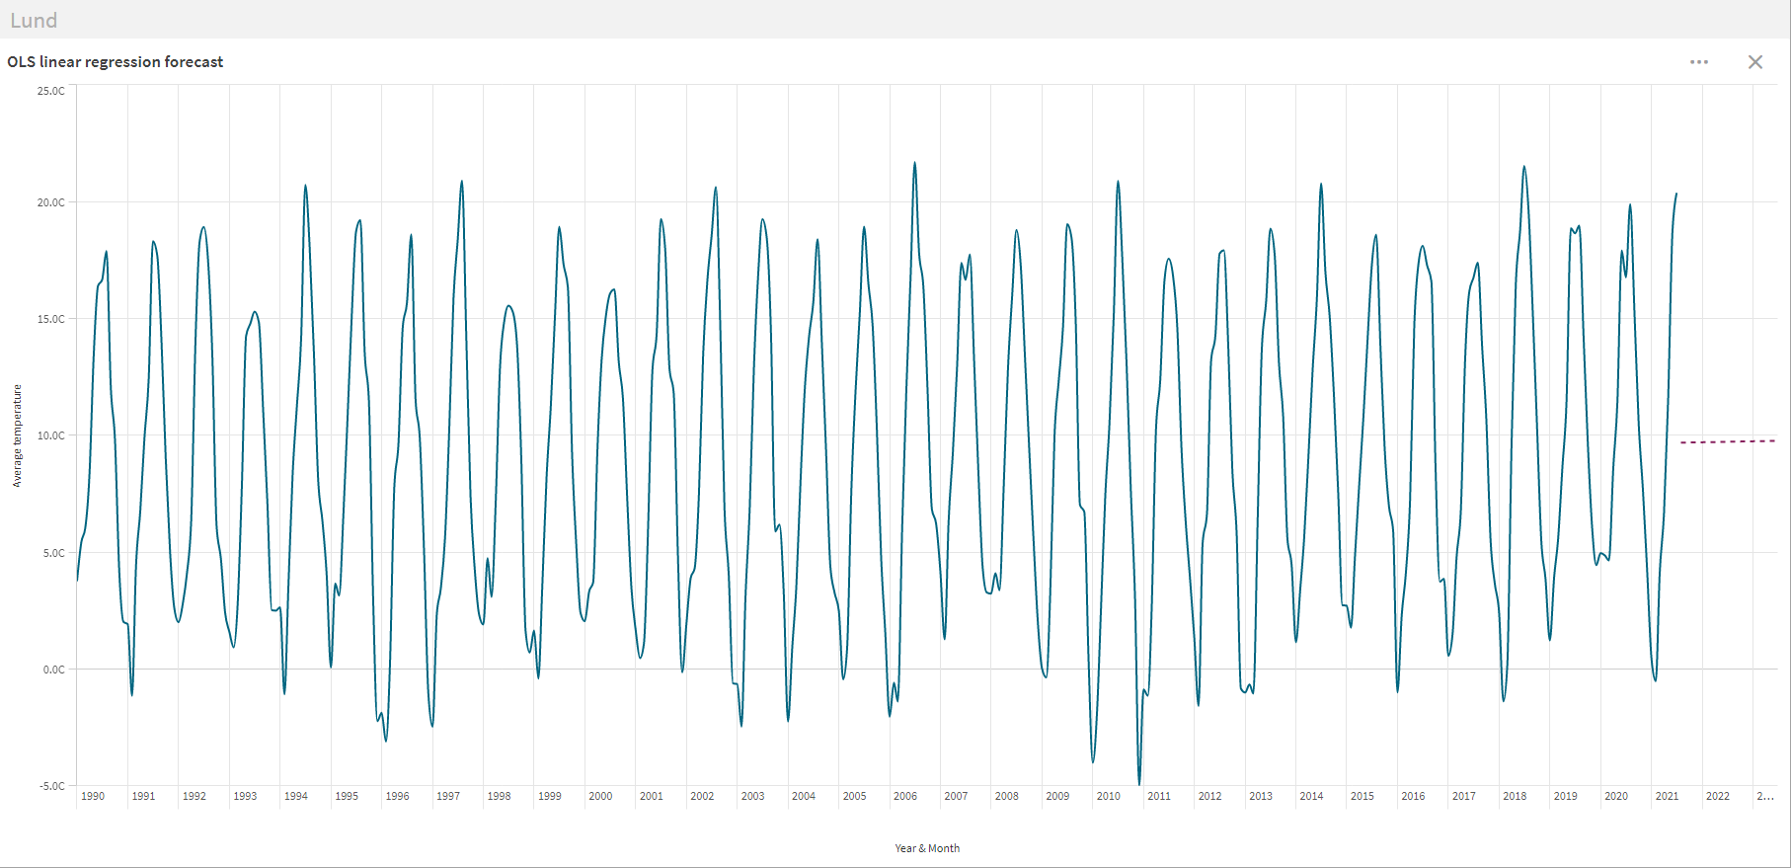Click the 2003 year label
This screenshot has width=1791, height=868.
752,796
